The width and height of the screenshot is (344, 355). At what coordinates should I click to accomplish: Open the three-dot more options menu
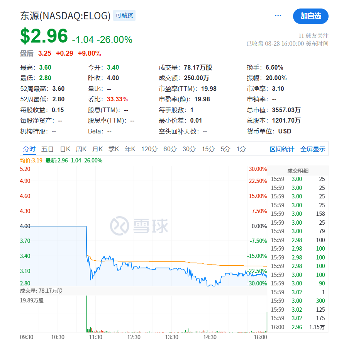[278, 15]
